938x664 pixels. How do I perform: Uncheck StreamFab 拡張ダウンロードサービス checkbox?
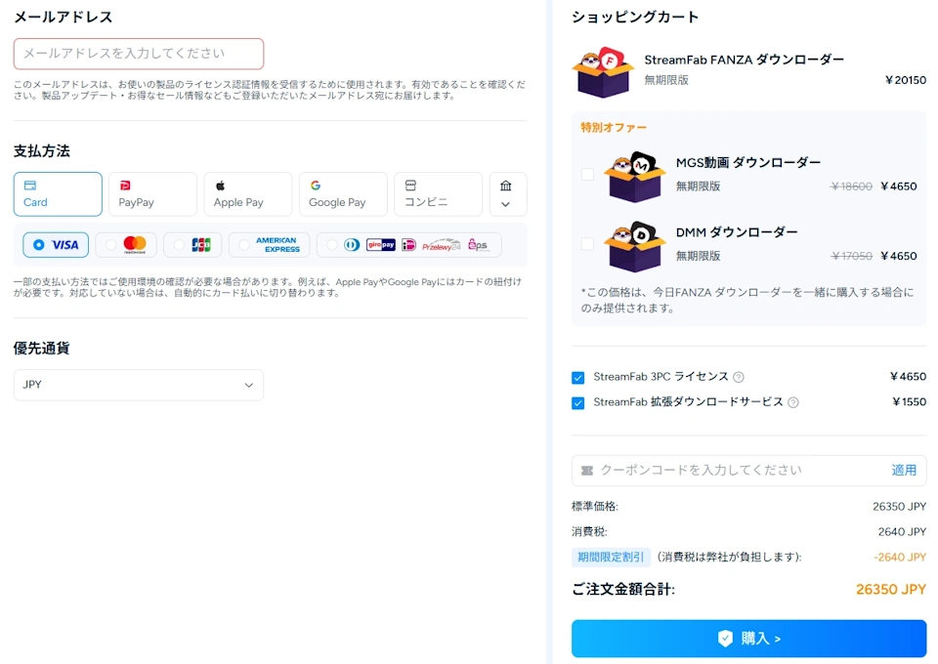pos(577,403)
